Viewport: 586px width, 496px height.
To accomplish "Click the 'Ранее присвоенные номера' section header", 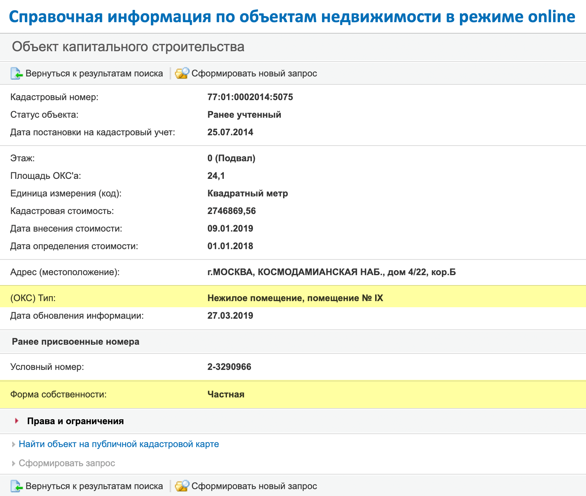I will click(x=76, y=342).
